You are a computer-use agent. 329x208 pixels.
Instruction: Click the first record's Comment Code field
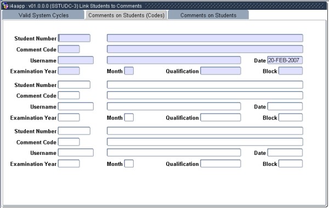tap(69, 49)
